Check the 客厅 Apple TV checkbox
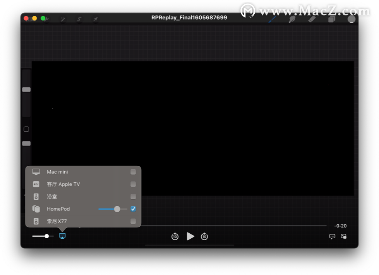This screenshot has height=275, width=379. pos(133,184)
